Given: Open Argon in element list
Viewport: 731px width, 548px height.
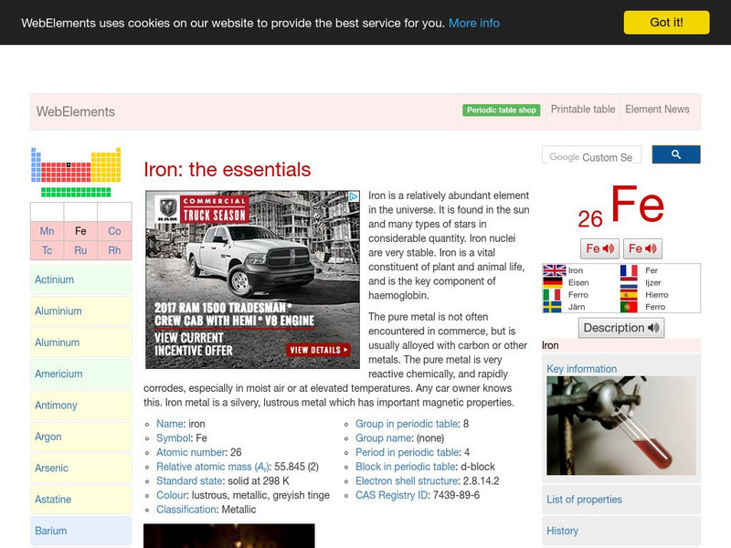Looking at the screenshot, I should tap(81, 437).
